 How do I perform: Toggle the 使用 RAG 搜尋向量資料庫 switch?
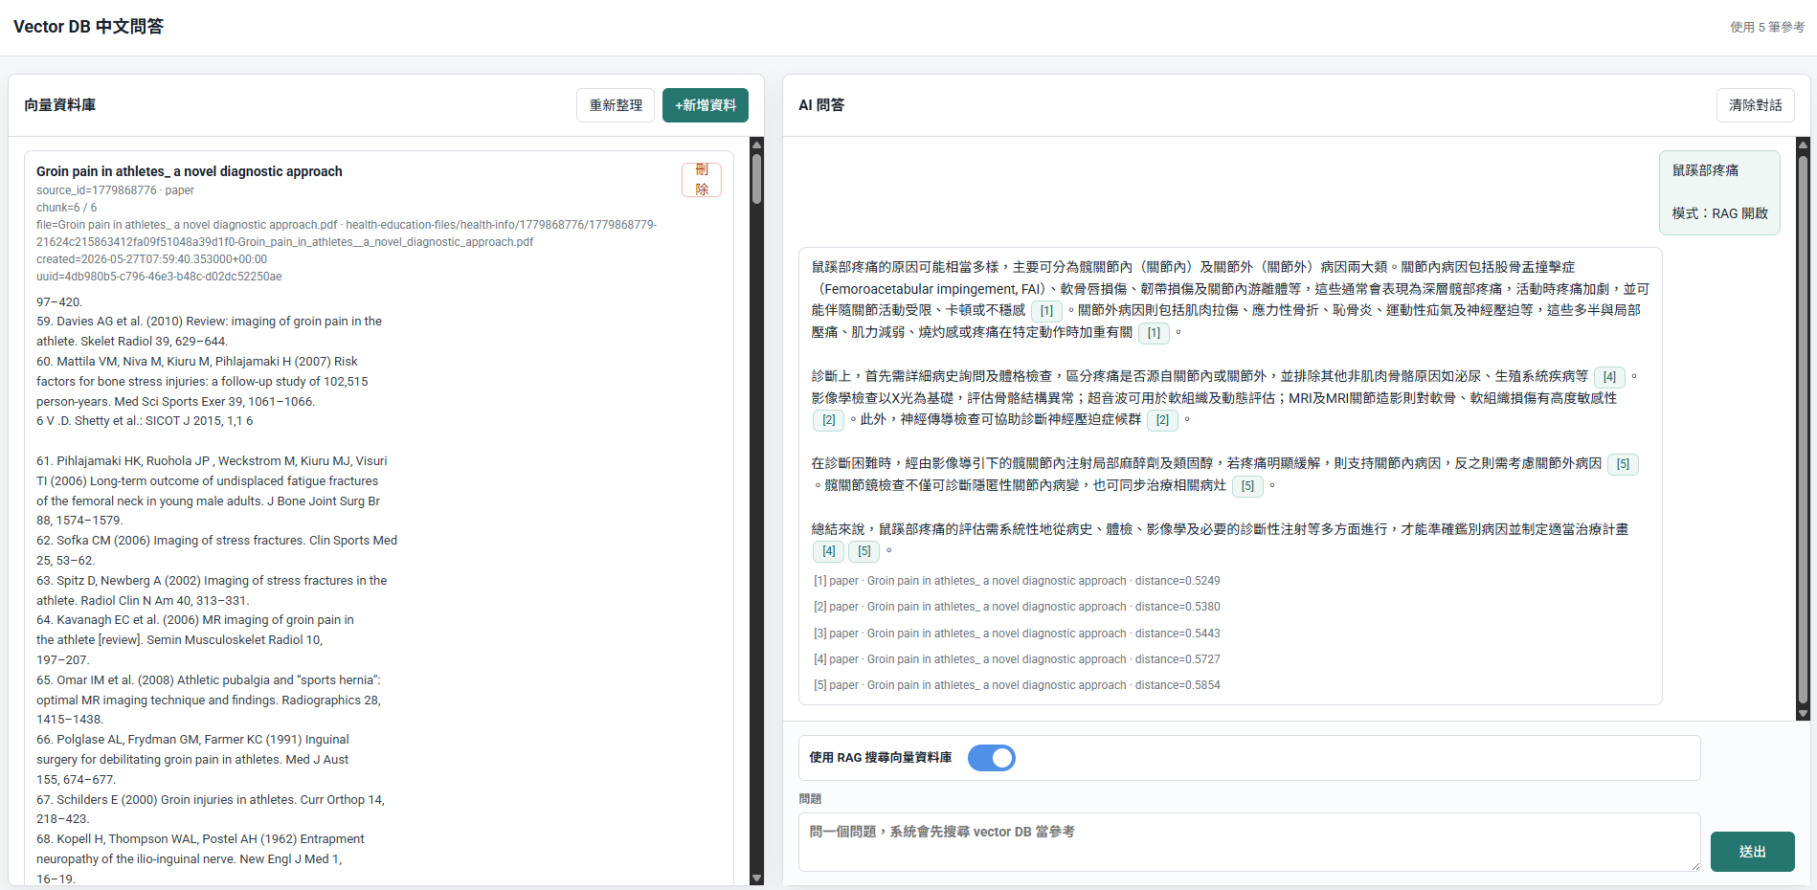[992, 758]
